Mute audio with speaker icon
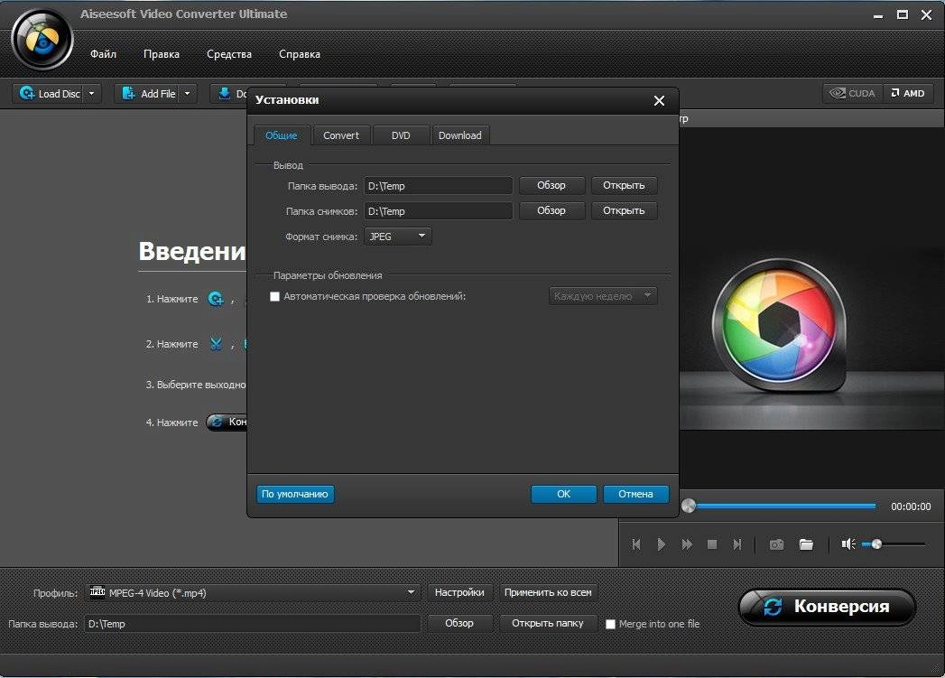 click(x=848, y=544)
